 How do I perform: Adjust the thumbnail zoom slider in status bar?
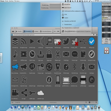click(x=91, y=102)
